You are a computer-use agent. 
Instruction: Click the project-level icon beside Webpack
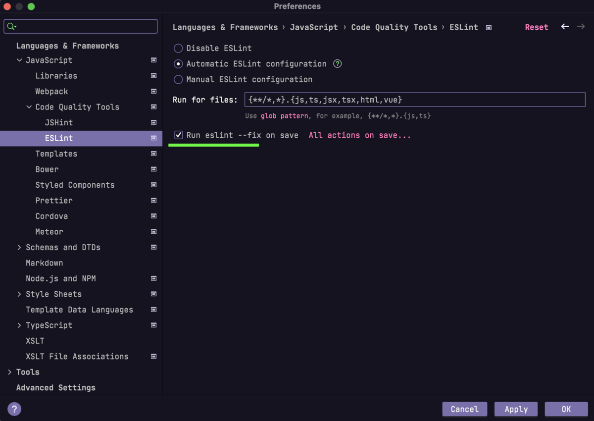pyautogui.click(x=154, y=91)
